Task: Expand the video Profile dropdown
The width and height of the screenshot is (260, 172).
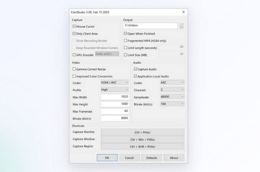Action: point(115,90)
